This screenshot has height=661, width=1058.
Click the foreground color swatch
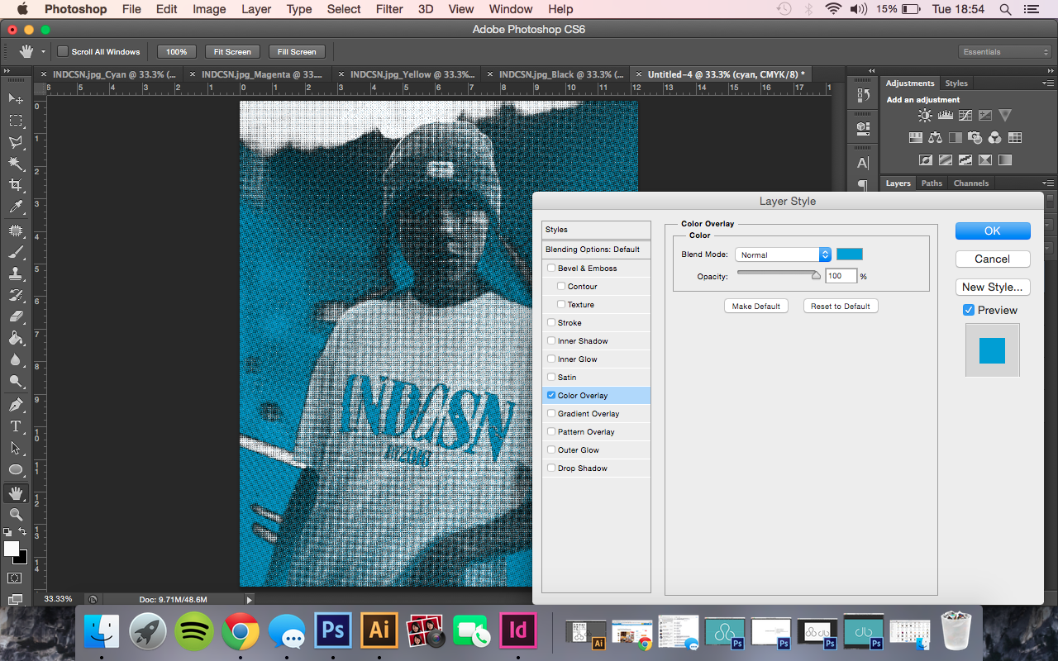pyautogui.click(x=11, y=549)
